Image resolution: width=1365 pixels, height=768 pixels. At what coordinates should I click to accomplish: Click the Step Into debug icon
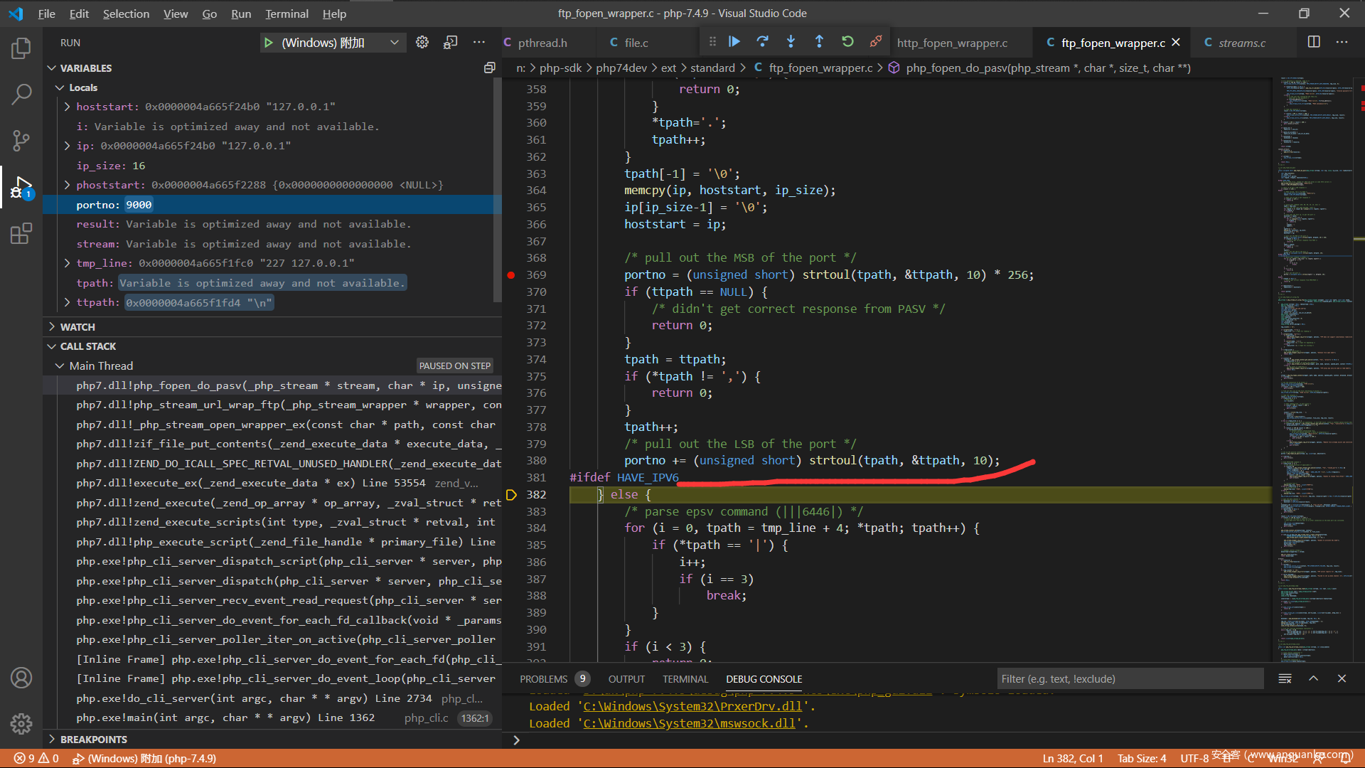[791, 42]
